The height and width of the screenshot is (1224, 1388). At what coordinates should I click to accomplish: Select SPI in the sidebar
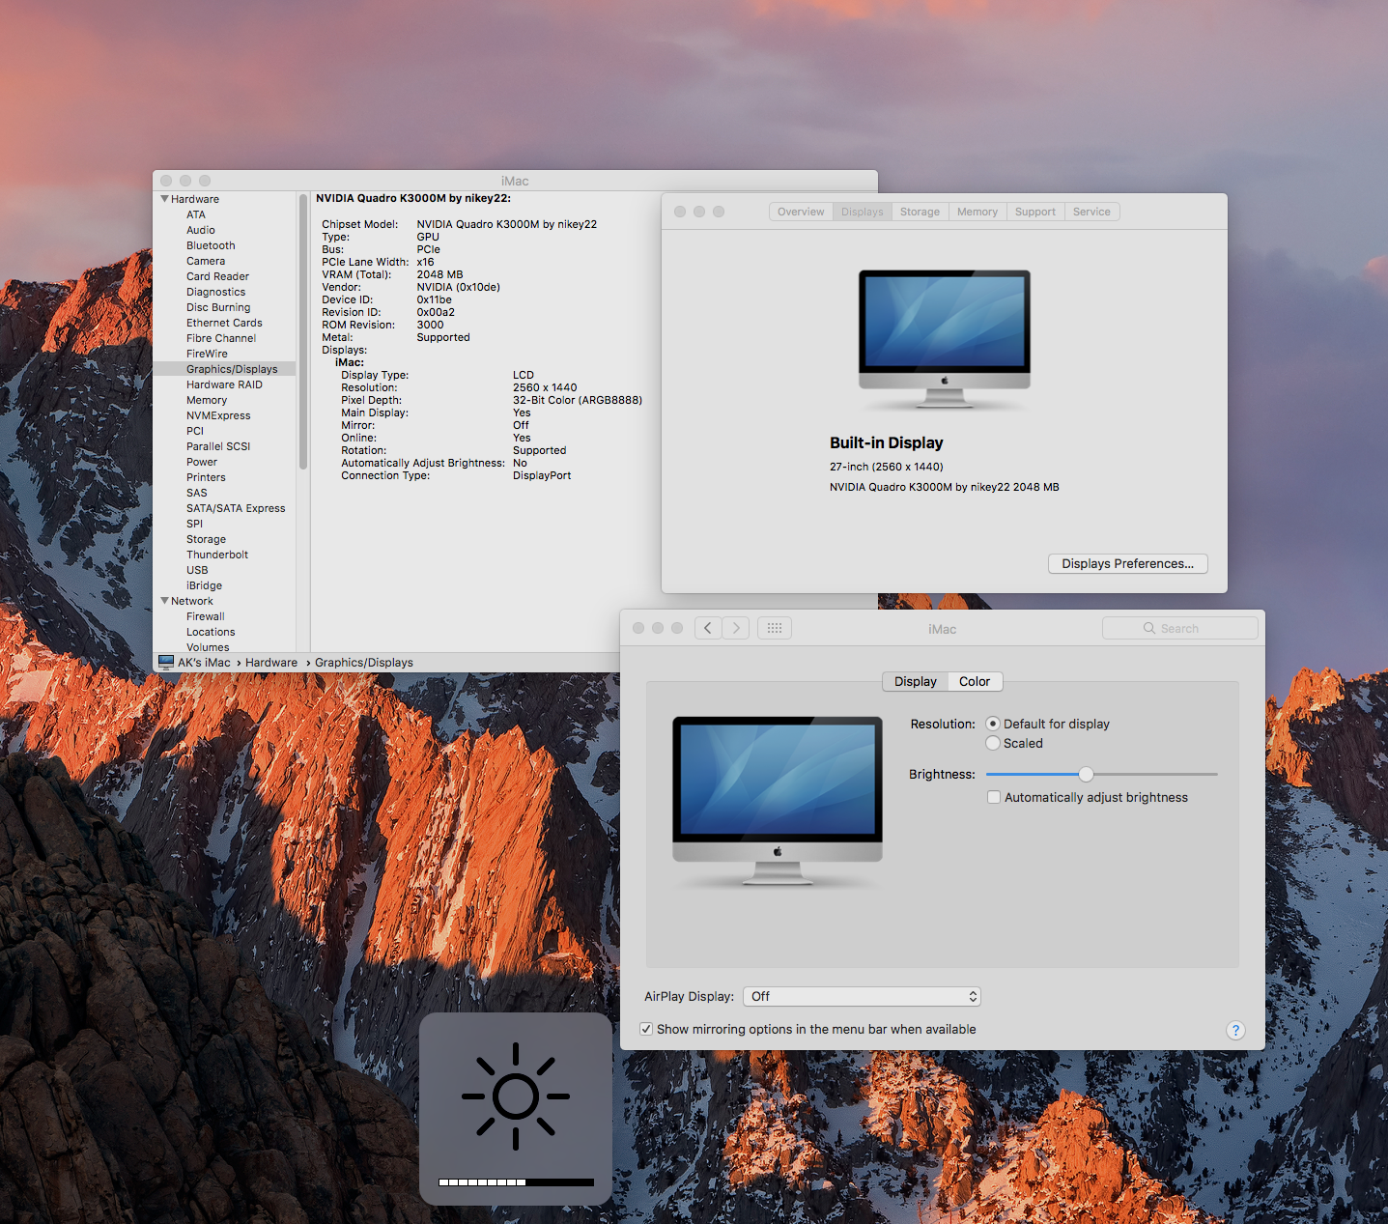(x=195, y=524)
